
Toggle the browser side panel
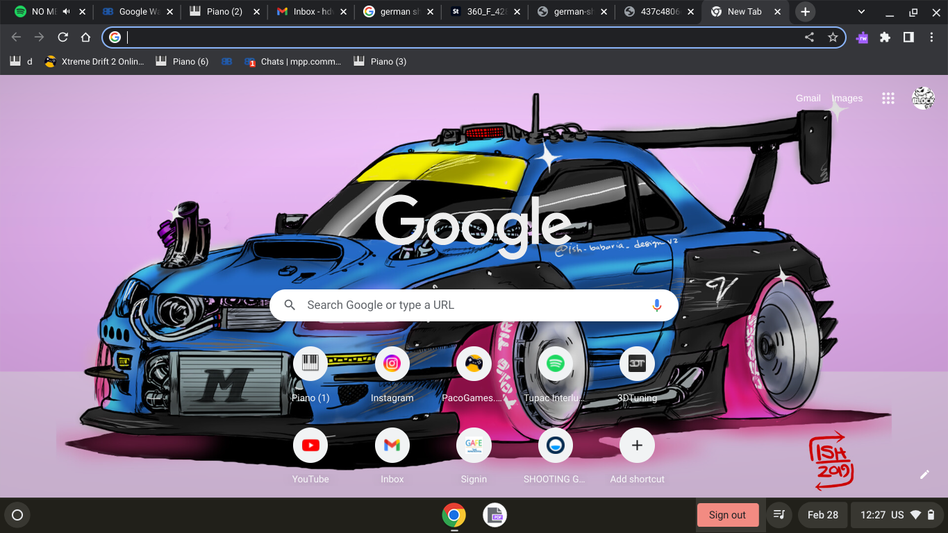click(908, 37)
